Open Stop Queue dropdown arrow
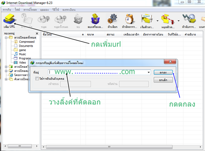Viewport: 205px width, 151px height. (x=179, y=21)
